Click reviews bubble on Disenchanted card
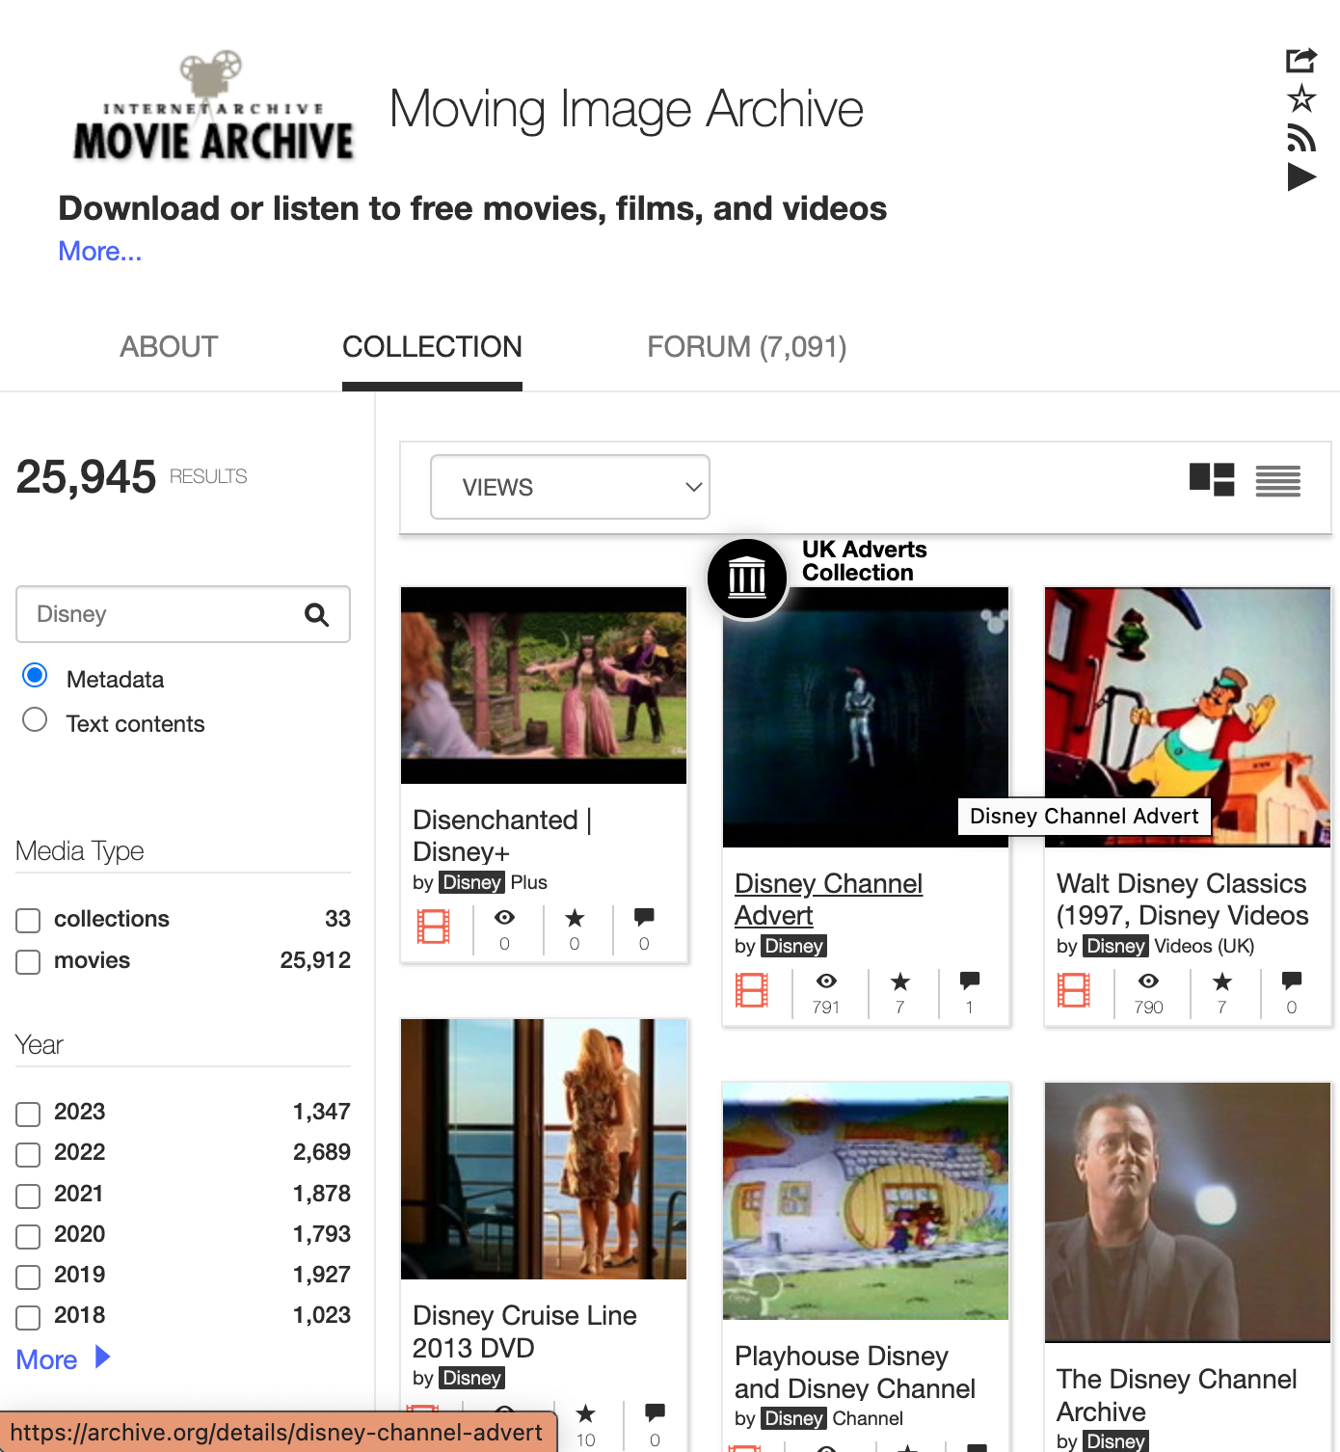This screenshot has width=1340, height=1452. tap(644, 917)
